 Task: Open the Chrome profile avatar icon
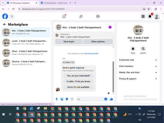[156, 9]
